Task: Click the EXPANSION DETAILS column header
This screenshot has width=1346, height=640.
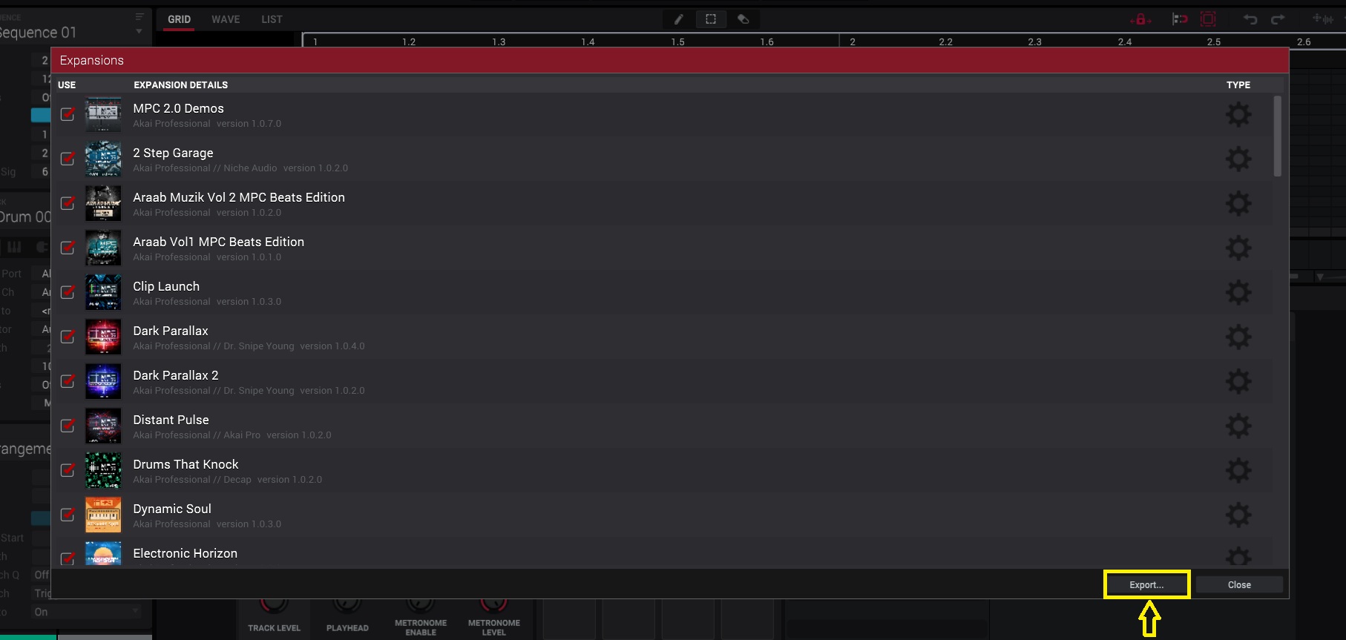Action: tap(180, 85)
